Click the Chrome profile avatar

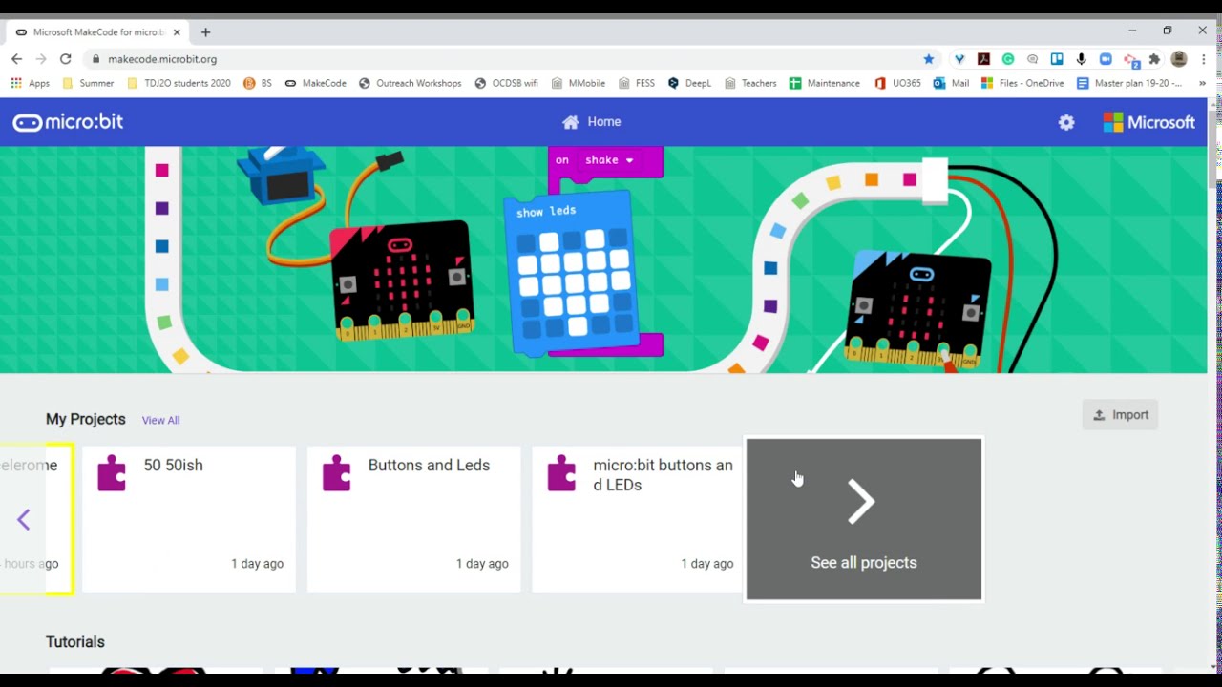tap(1179, 59)
